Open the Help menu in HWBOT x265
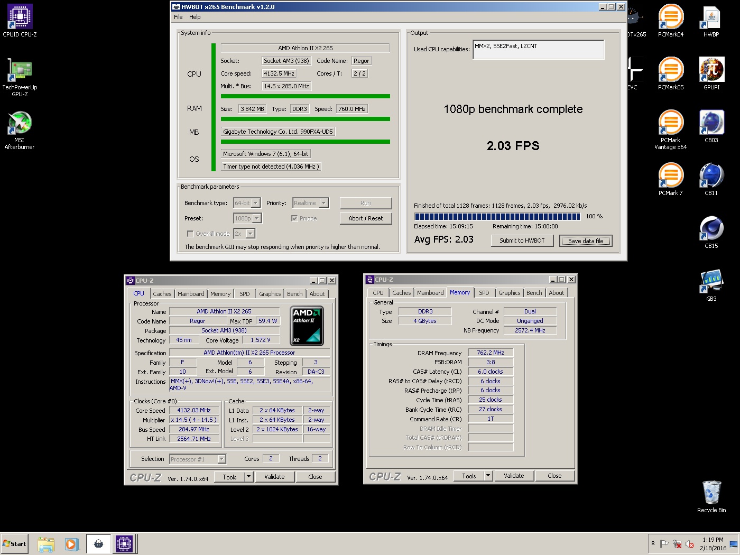 click(195, 17)
